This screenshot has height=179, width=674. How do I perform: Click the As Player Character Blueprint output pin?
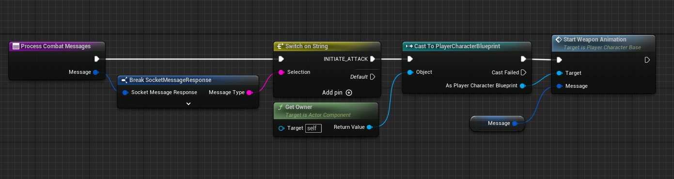click(x=522, y=85)
